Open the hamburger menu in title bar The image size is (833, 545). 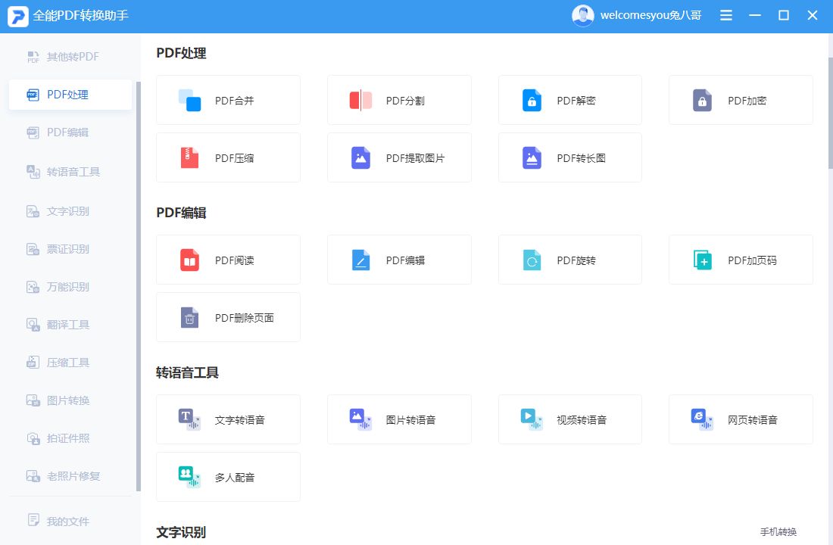pyautogui.click(x=725, y=15)
